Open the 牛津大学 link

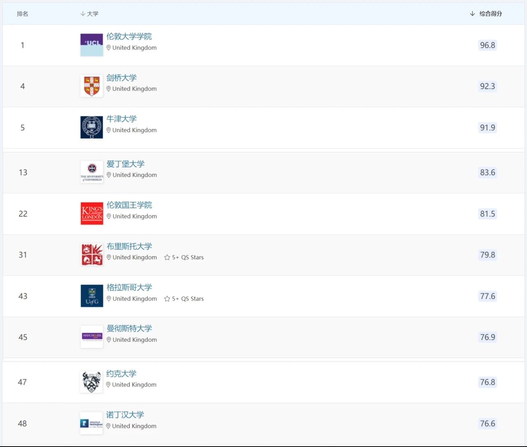click(121, 119)
